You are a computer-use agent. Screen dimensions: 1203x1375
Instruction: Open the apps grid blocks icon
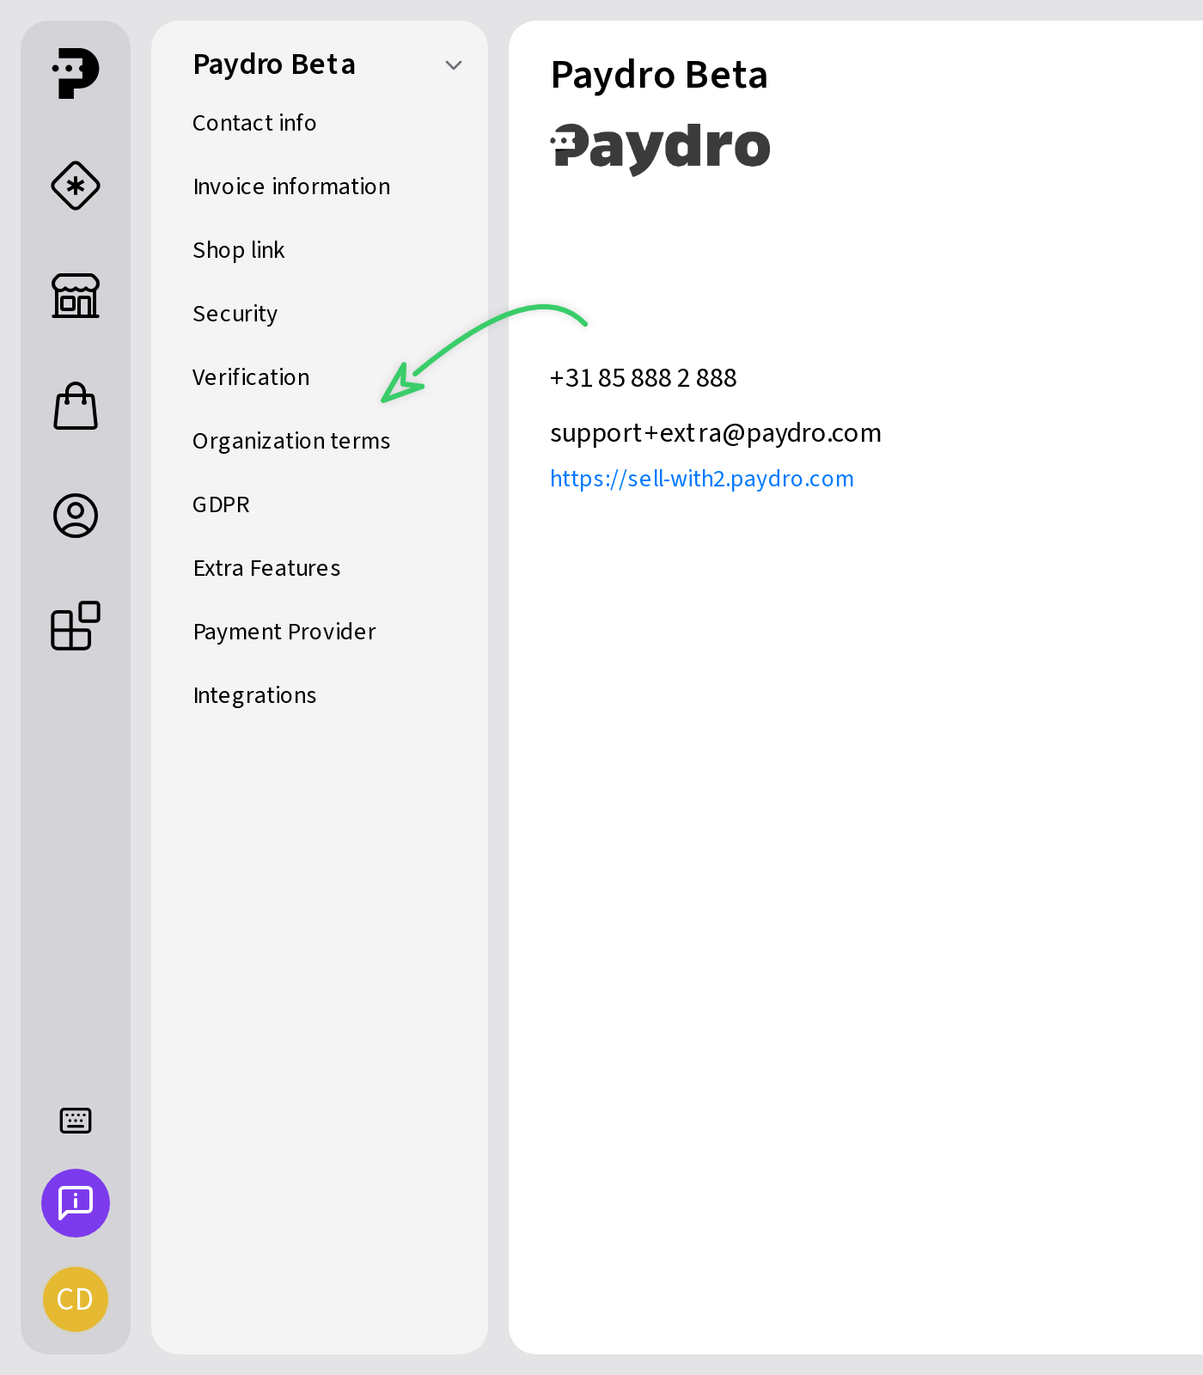click(76, 626)
